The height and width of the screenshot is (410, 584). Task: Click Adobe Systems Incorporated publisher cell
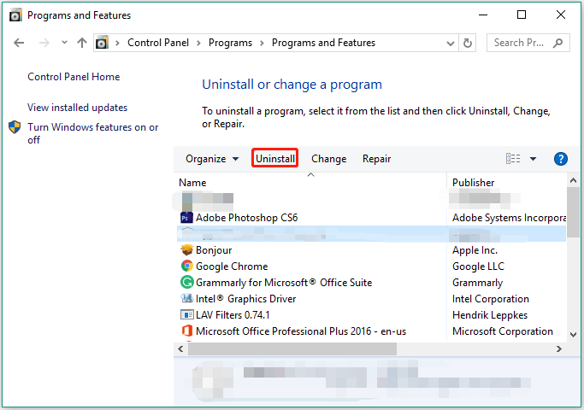pos(509,217)
